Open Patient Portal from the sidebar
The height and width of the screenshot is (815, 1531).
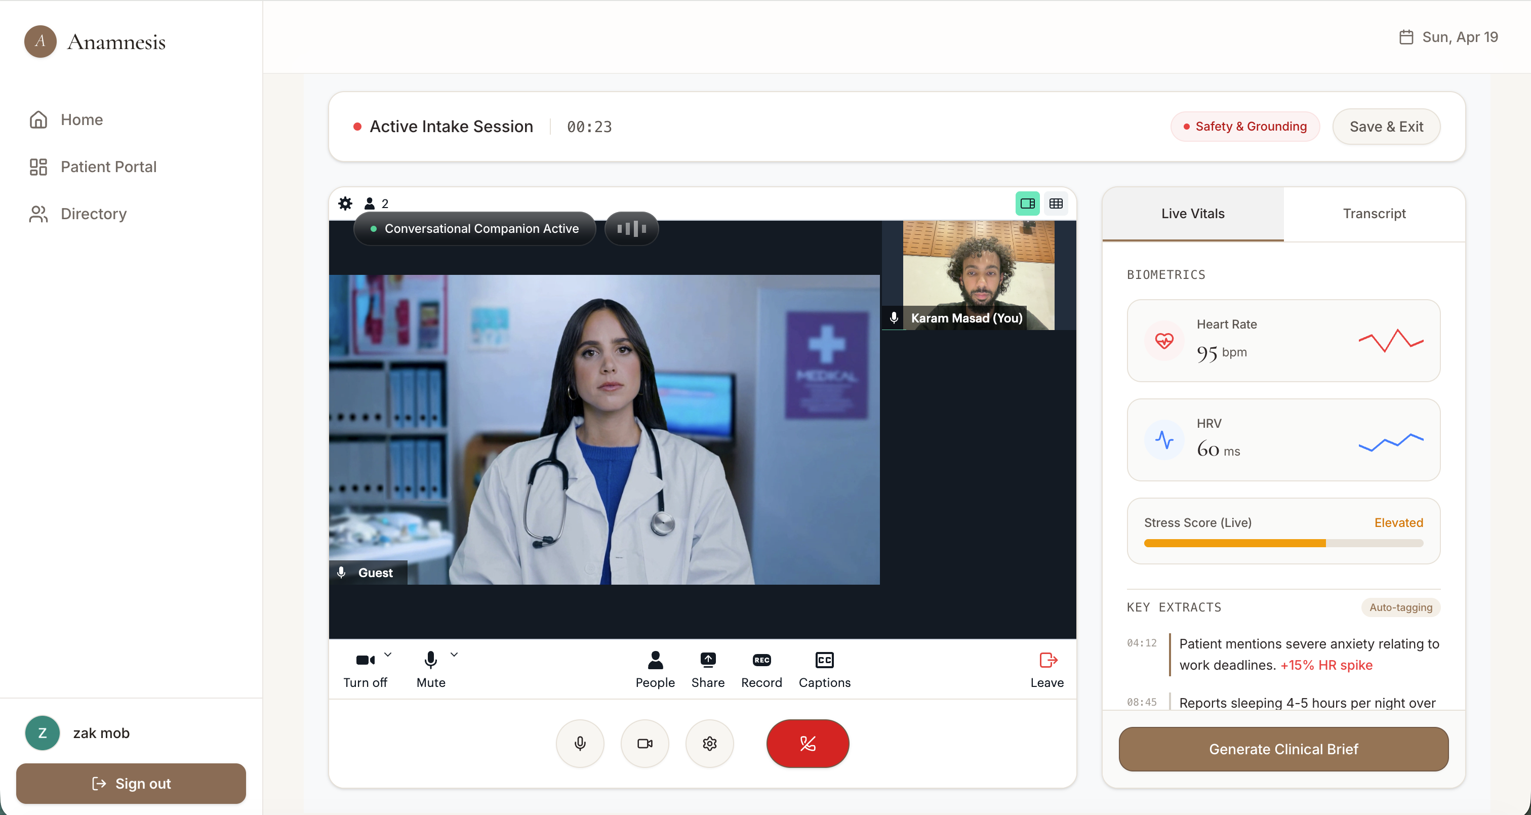point(108,167)
